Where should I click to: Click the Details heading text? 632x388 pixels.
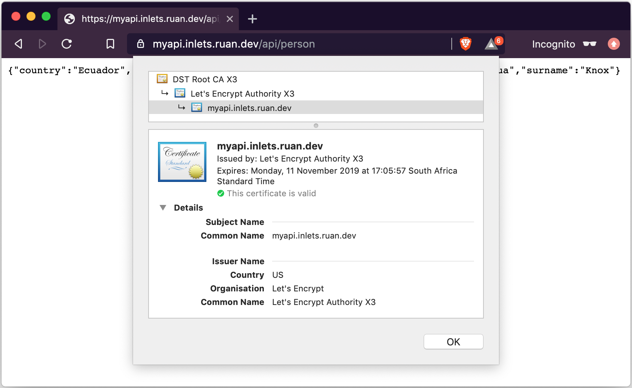coord(188,208)
